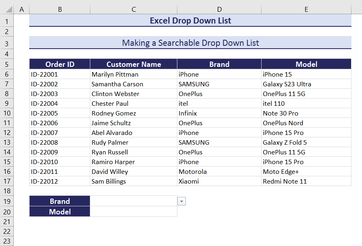362x246 pixels.
Task: Select column A header
Action: click(22, 9)
